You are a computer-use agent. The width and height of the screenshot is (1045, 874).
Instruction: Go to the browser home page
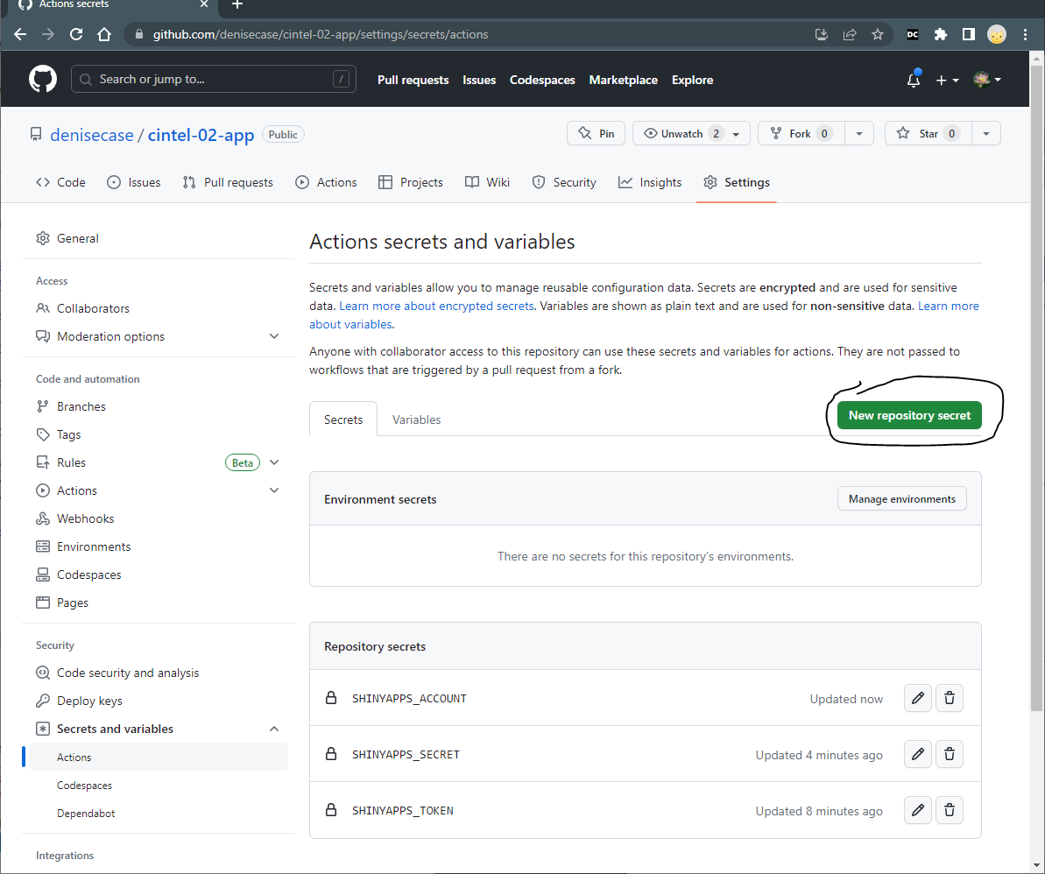coord(104,35)
